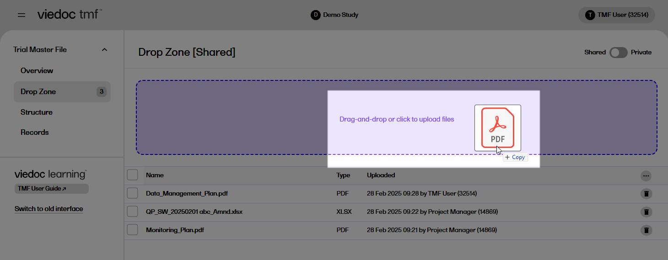Select the Data_Management_Plan.pdf checkbox
The image size is (668, 260).
tap(133, 193)
